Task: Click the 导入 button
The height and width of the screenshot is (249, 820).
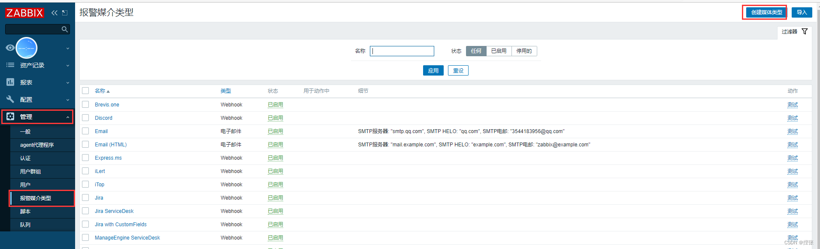Action: pos(802,12)
